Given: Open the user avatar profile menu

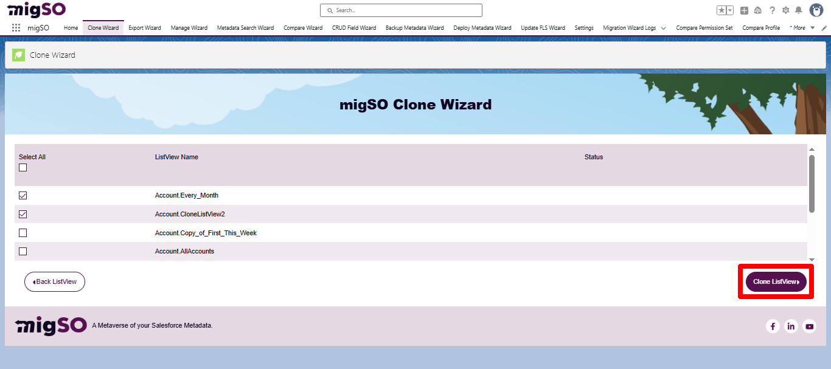Looking at the screenshot, I should click(816, 10).
